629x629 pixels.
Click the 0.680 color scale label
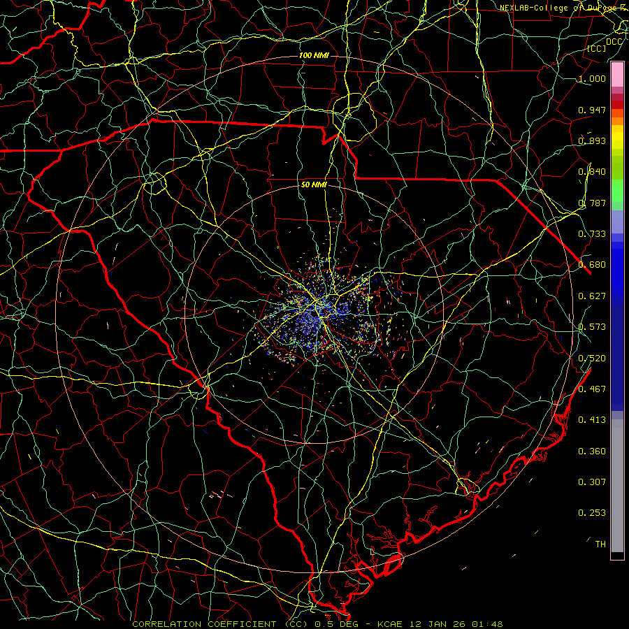[x=592, y=265]
